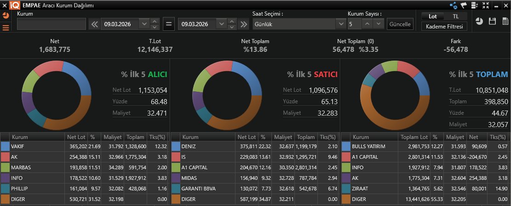
Task: Select the Lot display mode
Action: coord(433,16)
